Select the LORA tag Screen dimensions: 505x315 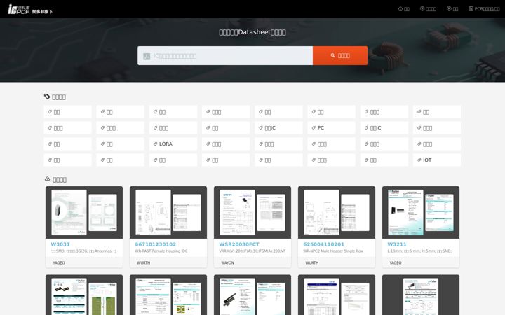[x=173, y=144]
